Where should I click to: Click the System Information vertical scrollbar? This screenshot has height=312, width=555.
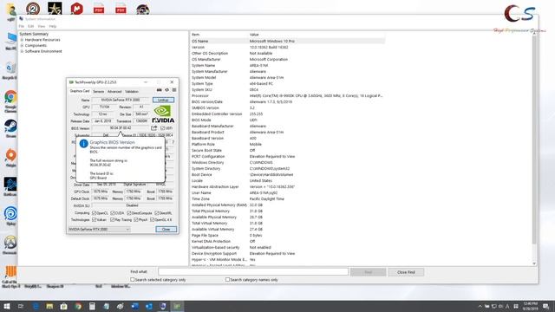point(534,148)
